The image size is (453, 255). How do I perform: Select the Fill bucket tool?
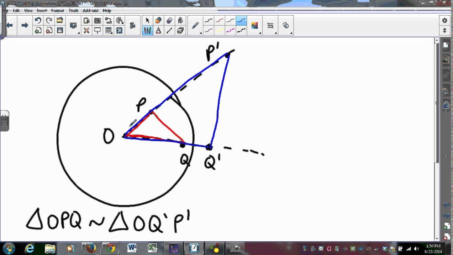click(x=180, y=21)
